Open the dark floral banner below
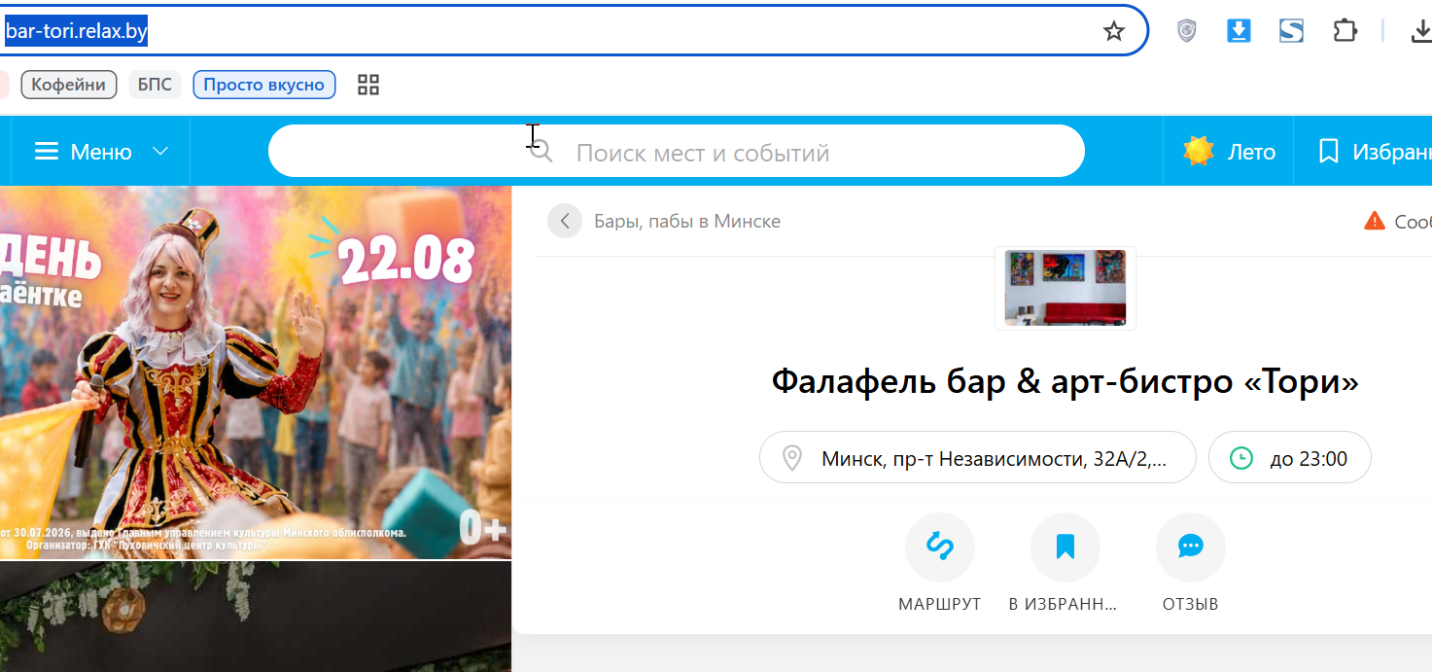Image resolution: width=1432 pixels, height=672 pixels. (256, 617)
